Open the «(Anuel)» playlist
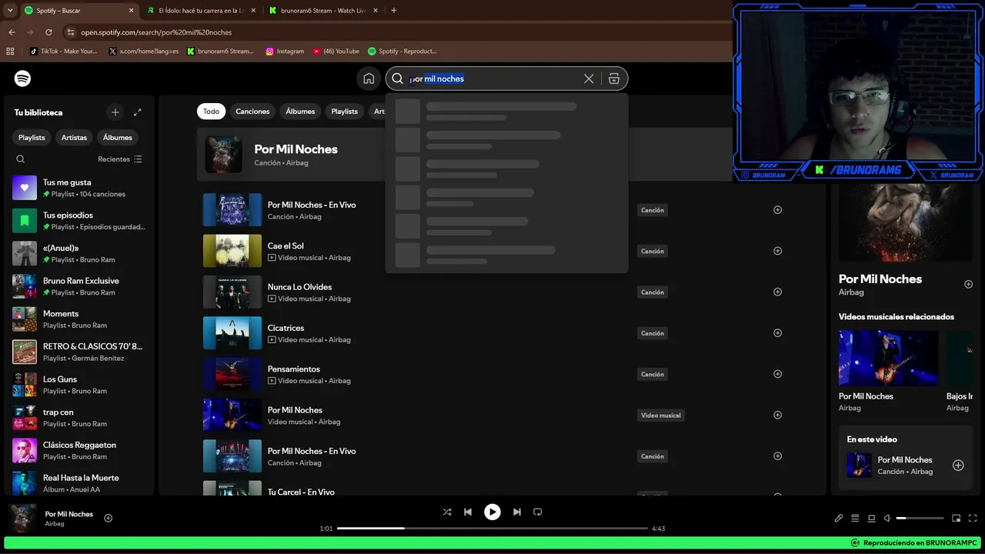 [78, 254]
